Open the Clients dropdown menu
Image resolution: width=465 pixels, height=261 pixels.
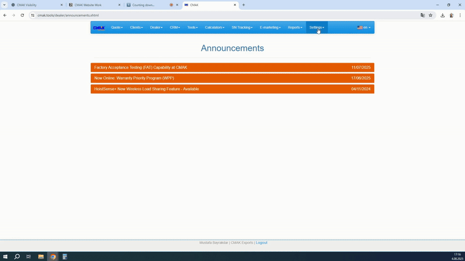pyautogui.click(x=137, y=27)
